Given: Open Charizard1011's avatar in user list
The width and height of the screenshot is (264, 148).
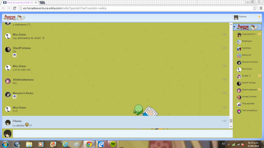Looking at the screenshot, I should click(239, 35).
